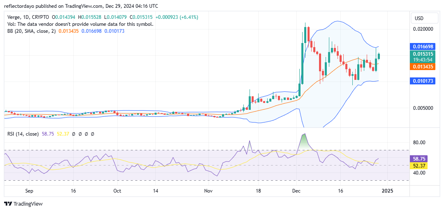444x211 pixels.
Task: Click the reflectordayo published attribution text
Action: [81, 6]
